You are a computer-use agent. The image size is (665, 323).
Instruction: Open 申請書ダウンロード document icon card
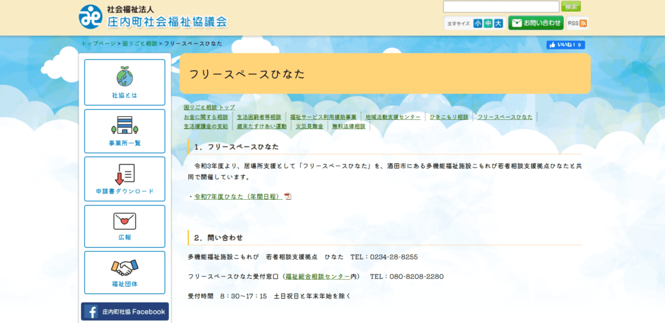click(125, 179)
